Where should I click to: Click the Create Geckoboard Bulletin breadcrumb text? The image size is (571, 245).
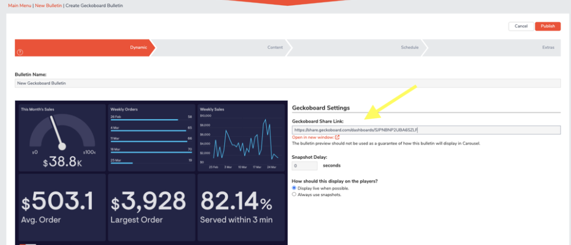[94, 6]
